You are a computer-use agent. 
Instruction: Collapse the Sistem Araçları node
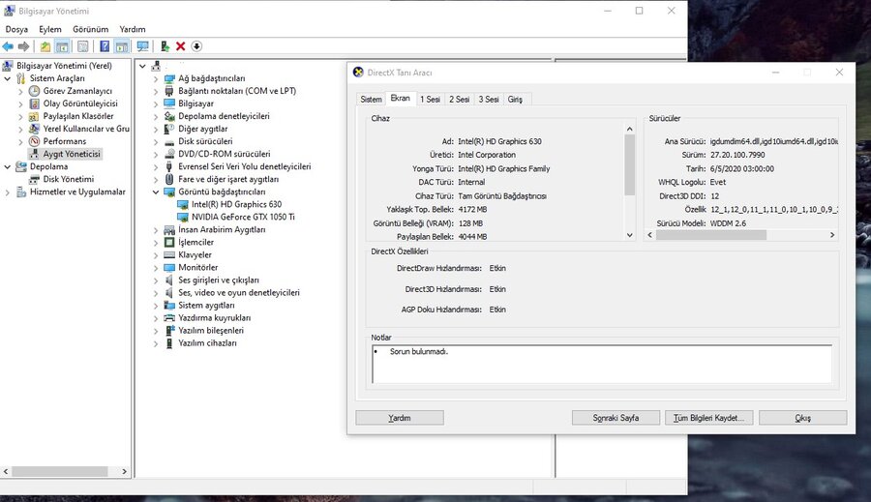pos(7,79)
